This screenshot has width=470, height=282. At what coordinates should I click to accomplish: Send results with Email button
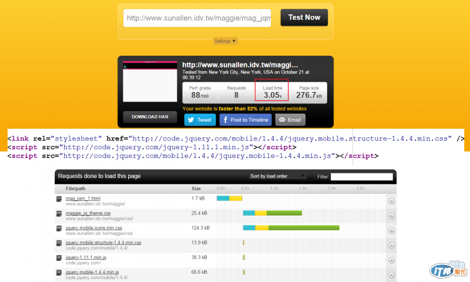click(x=290, y=120)
